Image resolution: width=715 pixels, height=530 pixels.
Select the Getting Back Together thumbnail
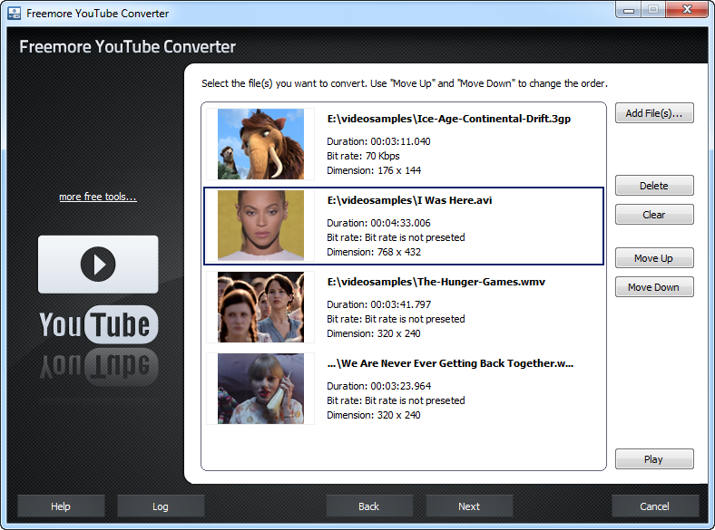pos(260,389)
